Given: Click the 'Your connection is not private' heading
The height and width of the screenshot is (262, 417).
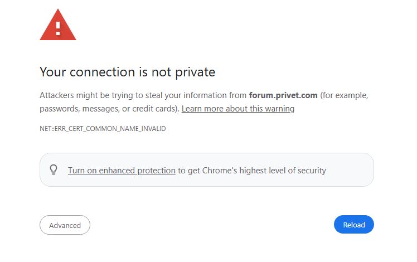Looking at the screenshot, I should 128,72.
